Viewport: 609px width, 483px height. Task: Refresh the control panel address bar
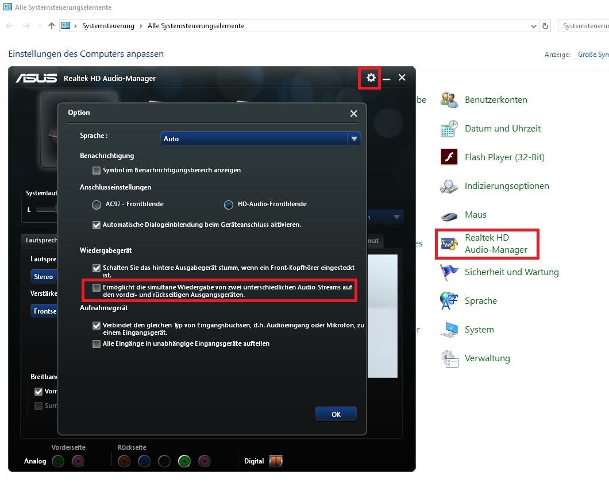[545, 26]
